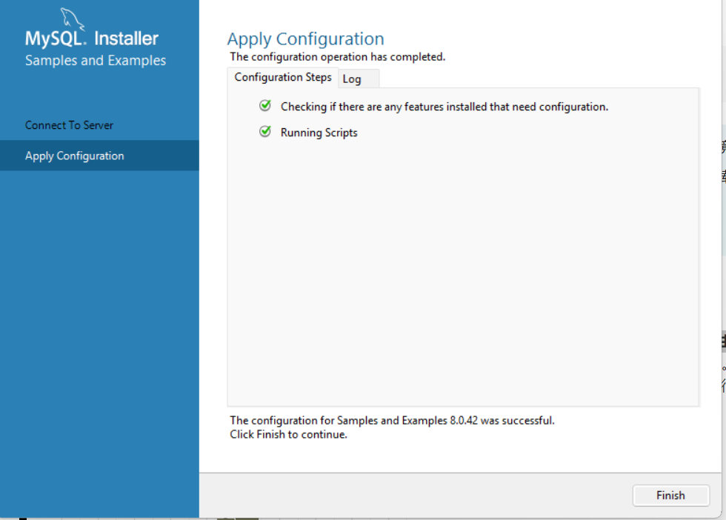Screen dimensions: 726x520
Task: Click 'Samples and Examples 8.0.42 was successful' message
Action: (x=392, y=421)
